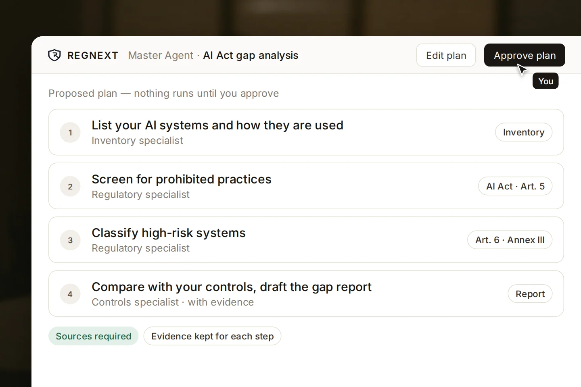The width and height of the screenshot is (581, 387).
Task: Click the Regnext shield logo icon
Action: (54, 55)
